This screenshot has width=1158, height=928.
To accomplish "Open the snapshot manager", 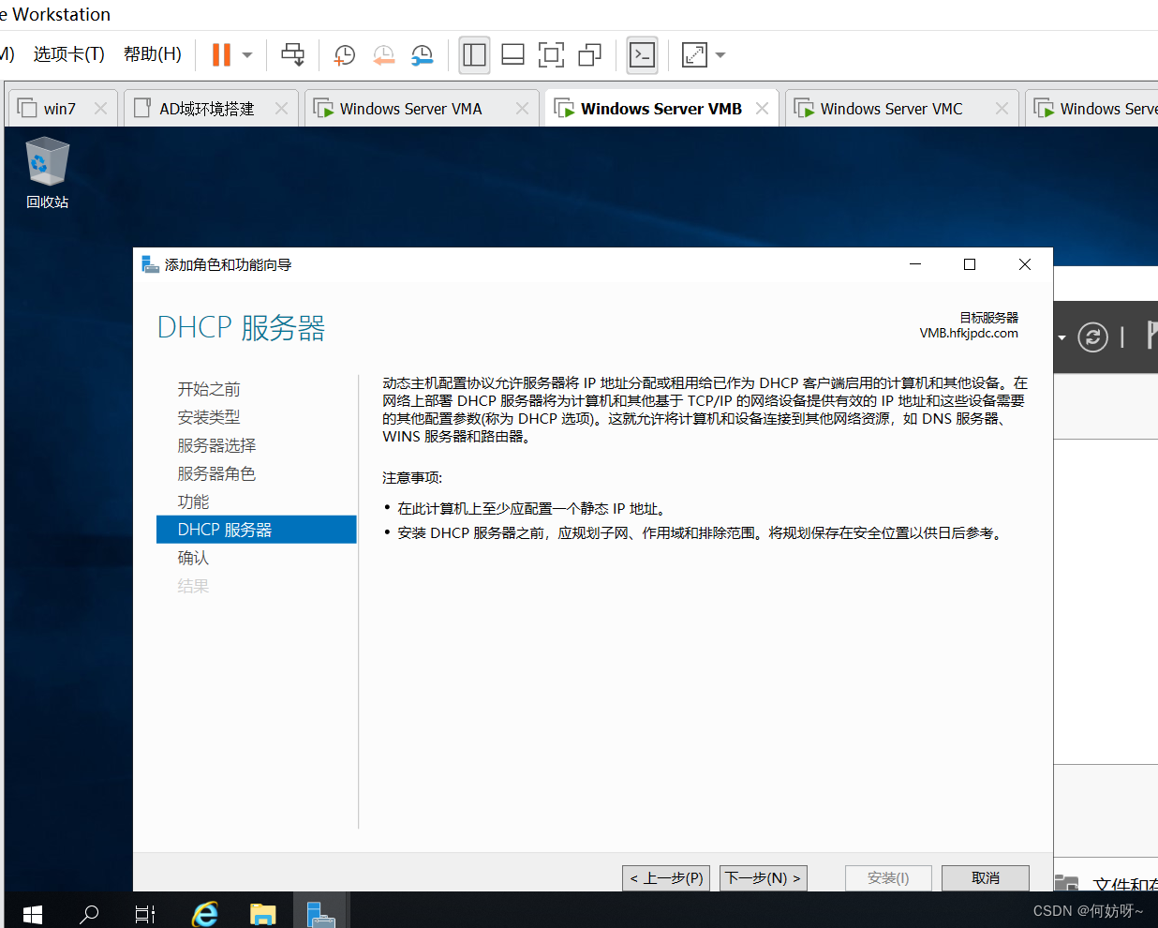I will [423, 55].
